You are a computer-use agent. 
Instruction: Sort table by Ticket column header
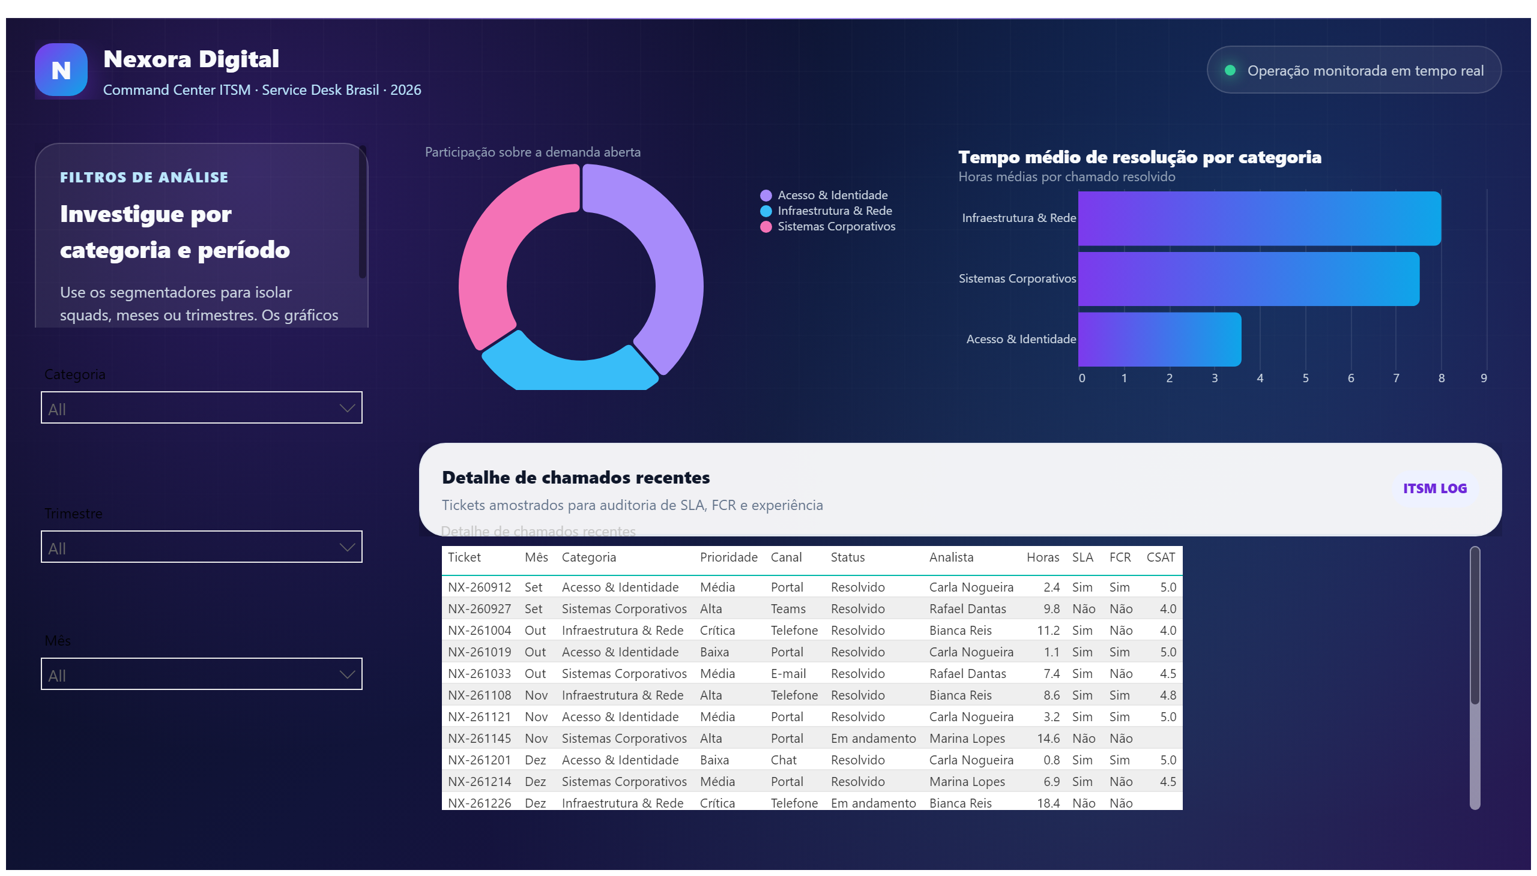(464, 557)
